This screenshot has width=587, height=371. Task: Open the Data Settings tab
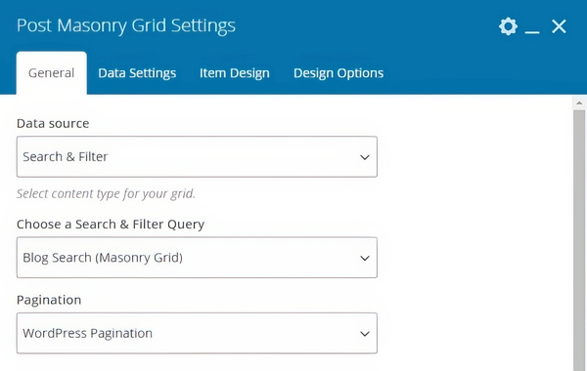[x=137, y=73]
